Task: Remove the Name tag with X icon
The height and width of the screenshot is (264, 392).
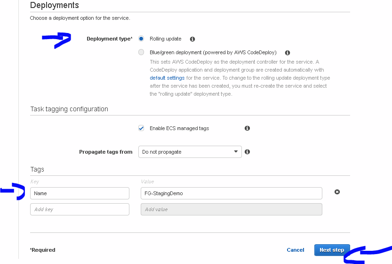Action: (337, 192)
